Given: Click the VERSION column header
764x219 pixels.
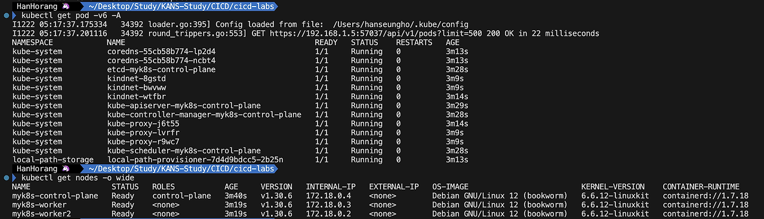Looking at the screenshot, I should click(276, 187).
